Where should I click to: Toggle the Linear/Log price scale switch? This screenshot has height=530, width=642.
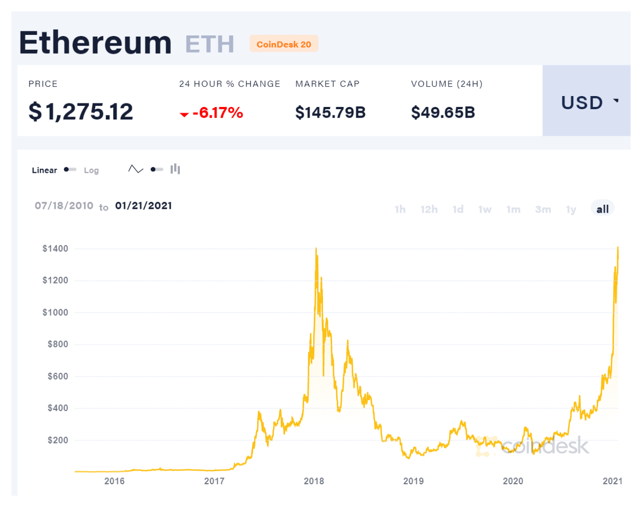tap(69, 169)
